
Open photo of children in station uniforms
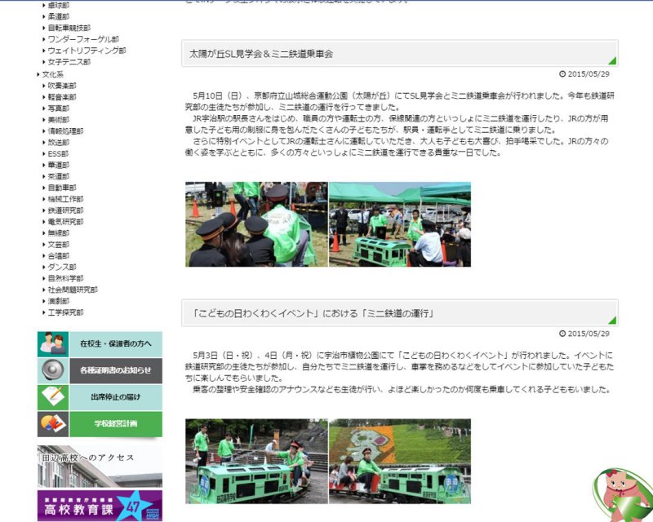tap(256, 224)
